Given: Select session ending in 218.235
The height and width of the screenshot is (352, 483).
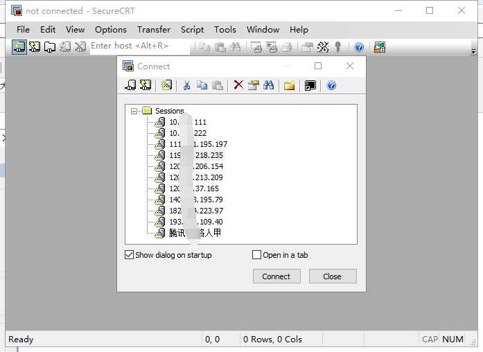Looking at the screenshot, I should [x=196, y=155].
